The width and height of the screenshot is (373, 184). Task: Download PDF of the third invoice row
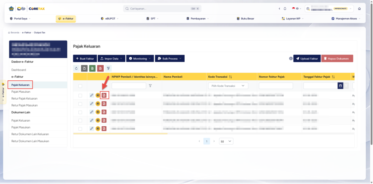(x=104, y=112)
